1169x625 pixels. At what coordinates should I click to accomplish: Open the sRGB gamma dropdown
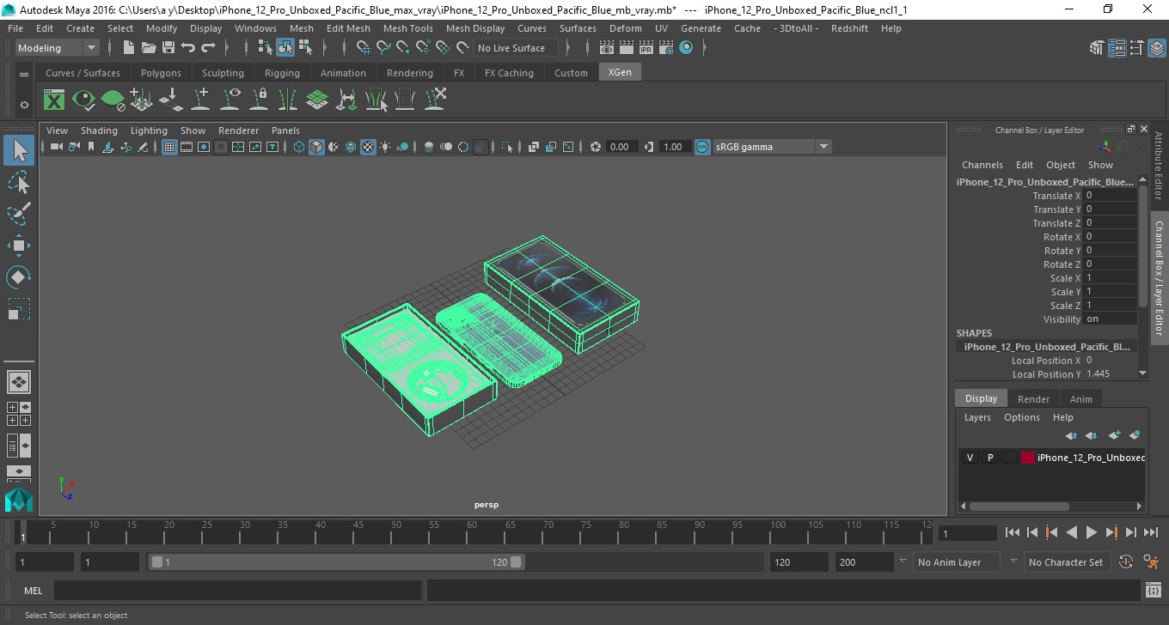(772, 147)
